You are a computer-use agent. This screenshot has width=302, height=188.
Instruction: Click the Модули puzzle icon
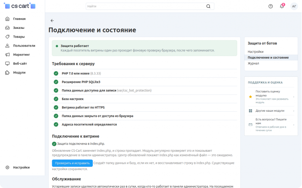pos(7,72)
